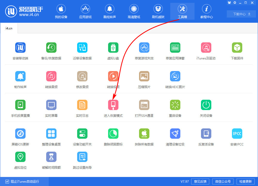
Task: Click the 安装IPCC icon
Action: click(237, 134)
